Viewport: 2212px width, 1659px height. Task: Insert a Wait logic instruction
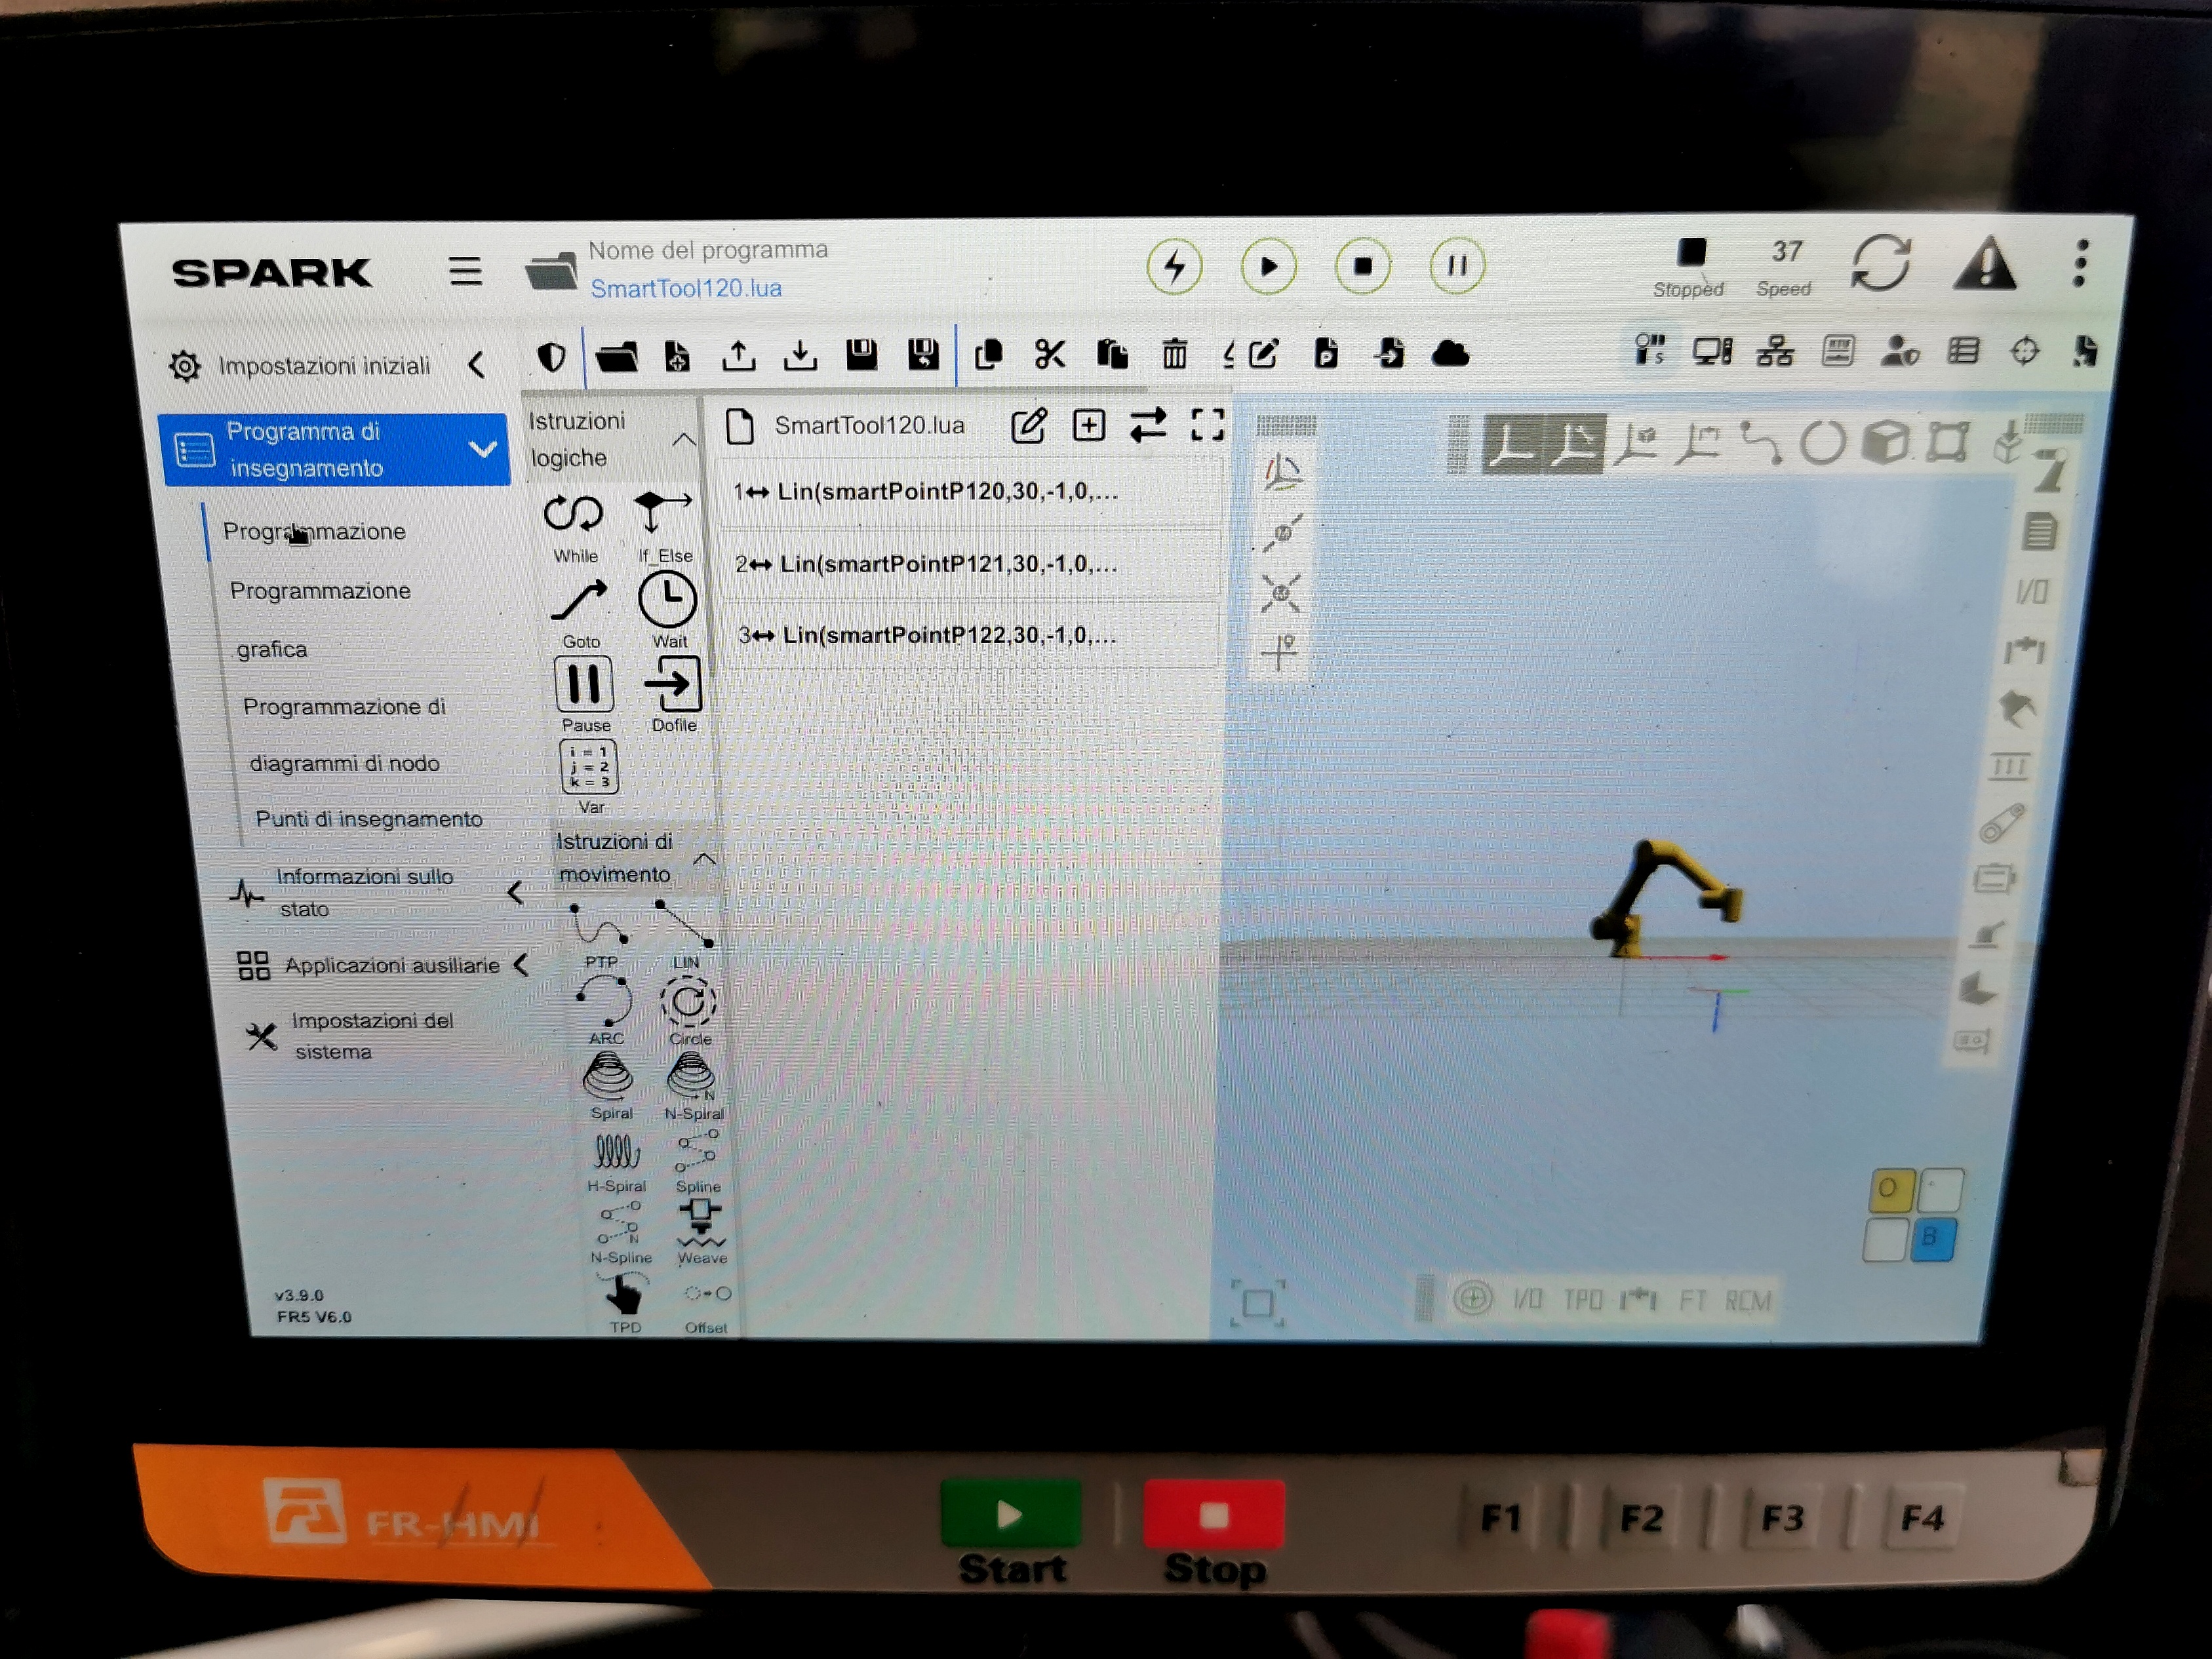pyautogui.click(x=667, y=601)
